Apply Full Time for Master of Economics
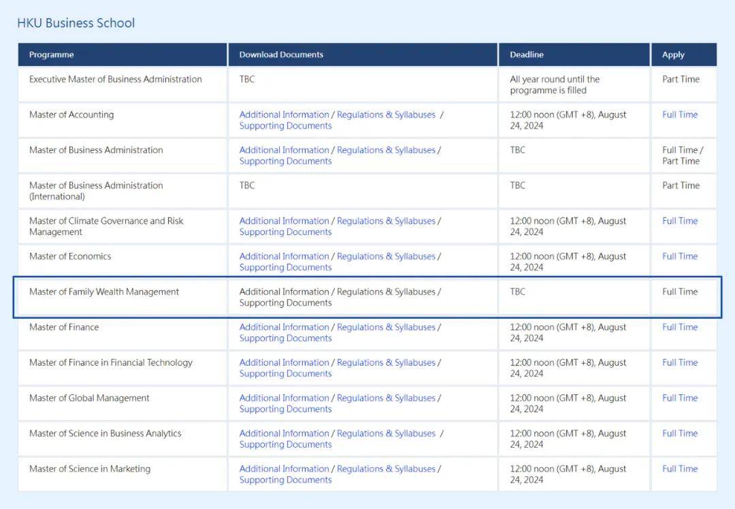The image size is (735, 509). (680, 257)
